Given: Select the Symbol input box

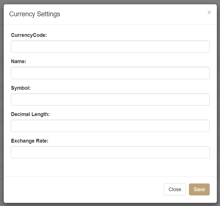Looking at the screenshot, I should point(110,99).
